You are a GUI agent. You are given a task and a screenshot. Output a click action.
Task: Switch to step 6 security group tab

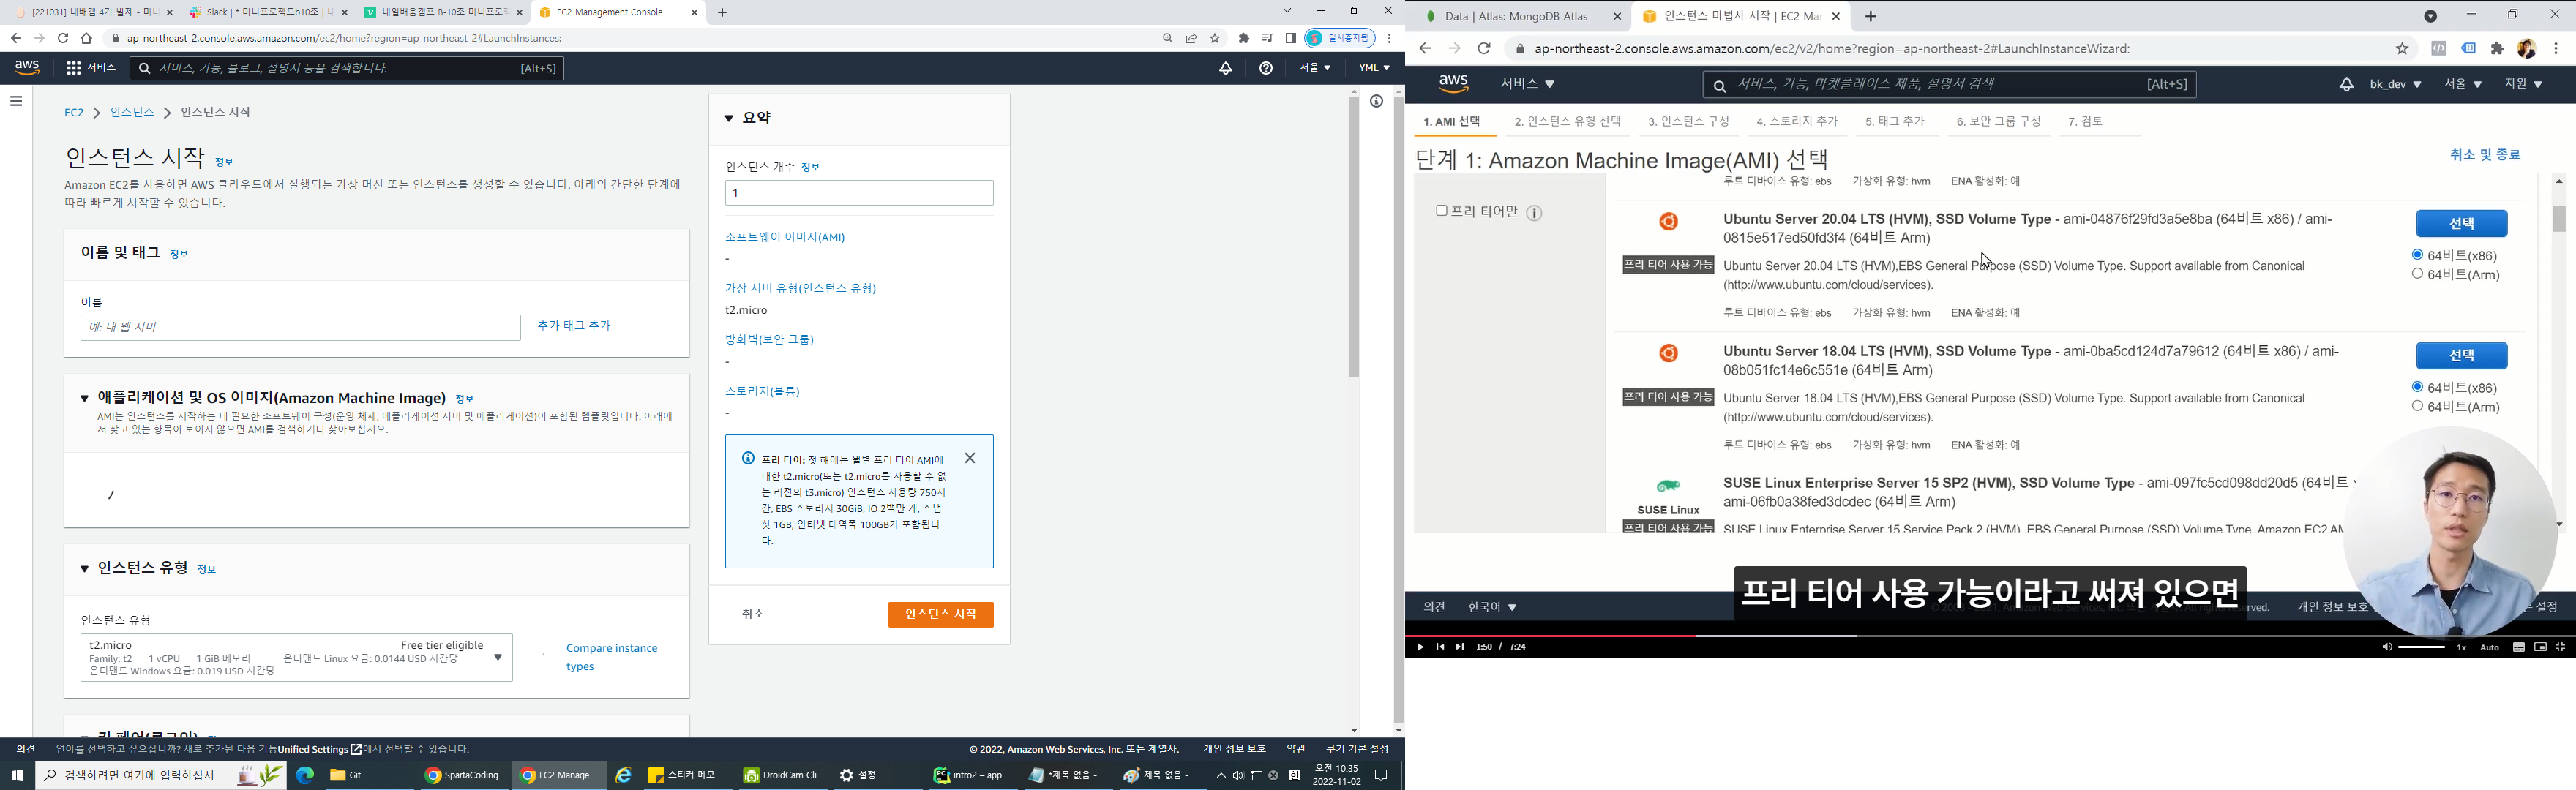(1998, 122)
